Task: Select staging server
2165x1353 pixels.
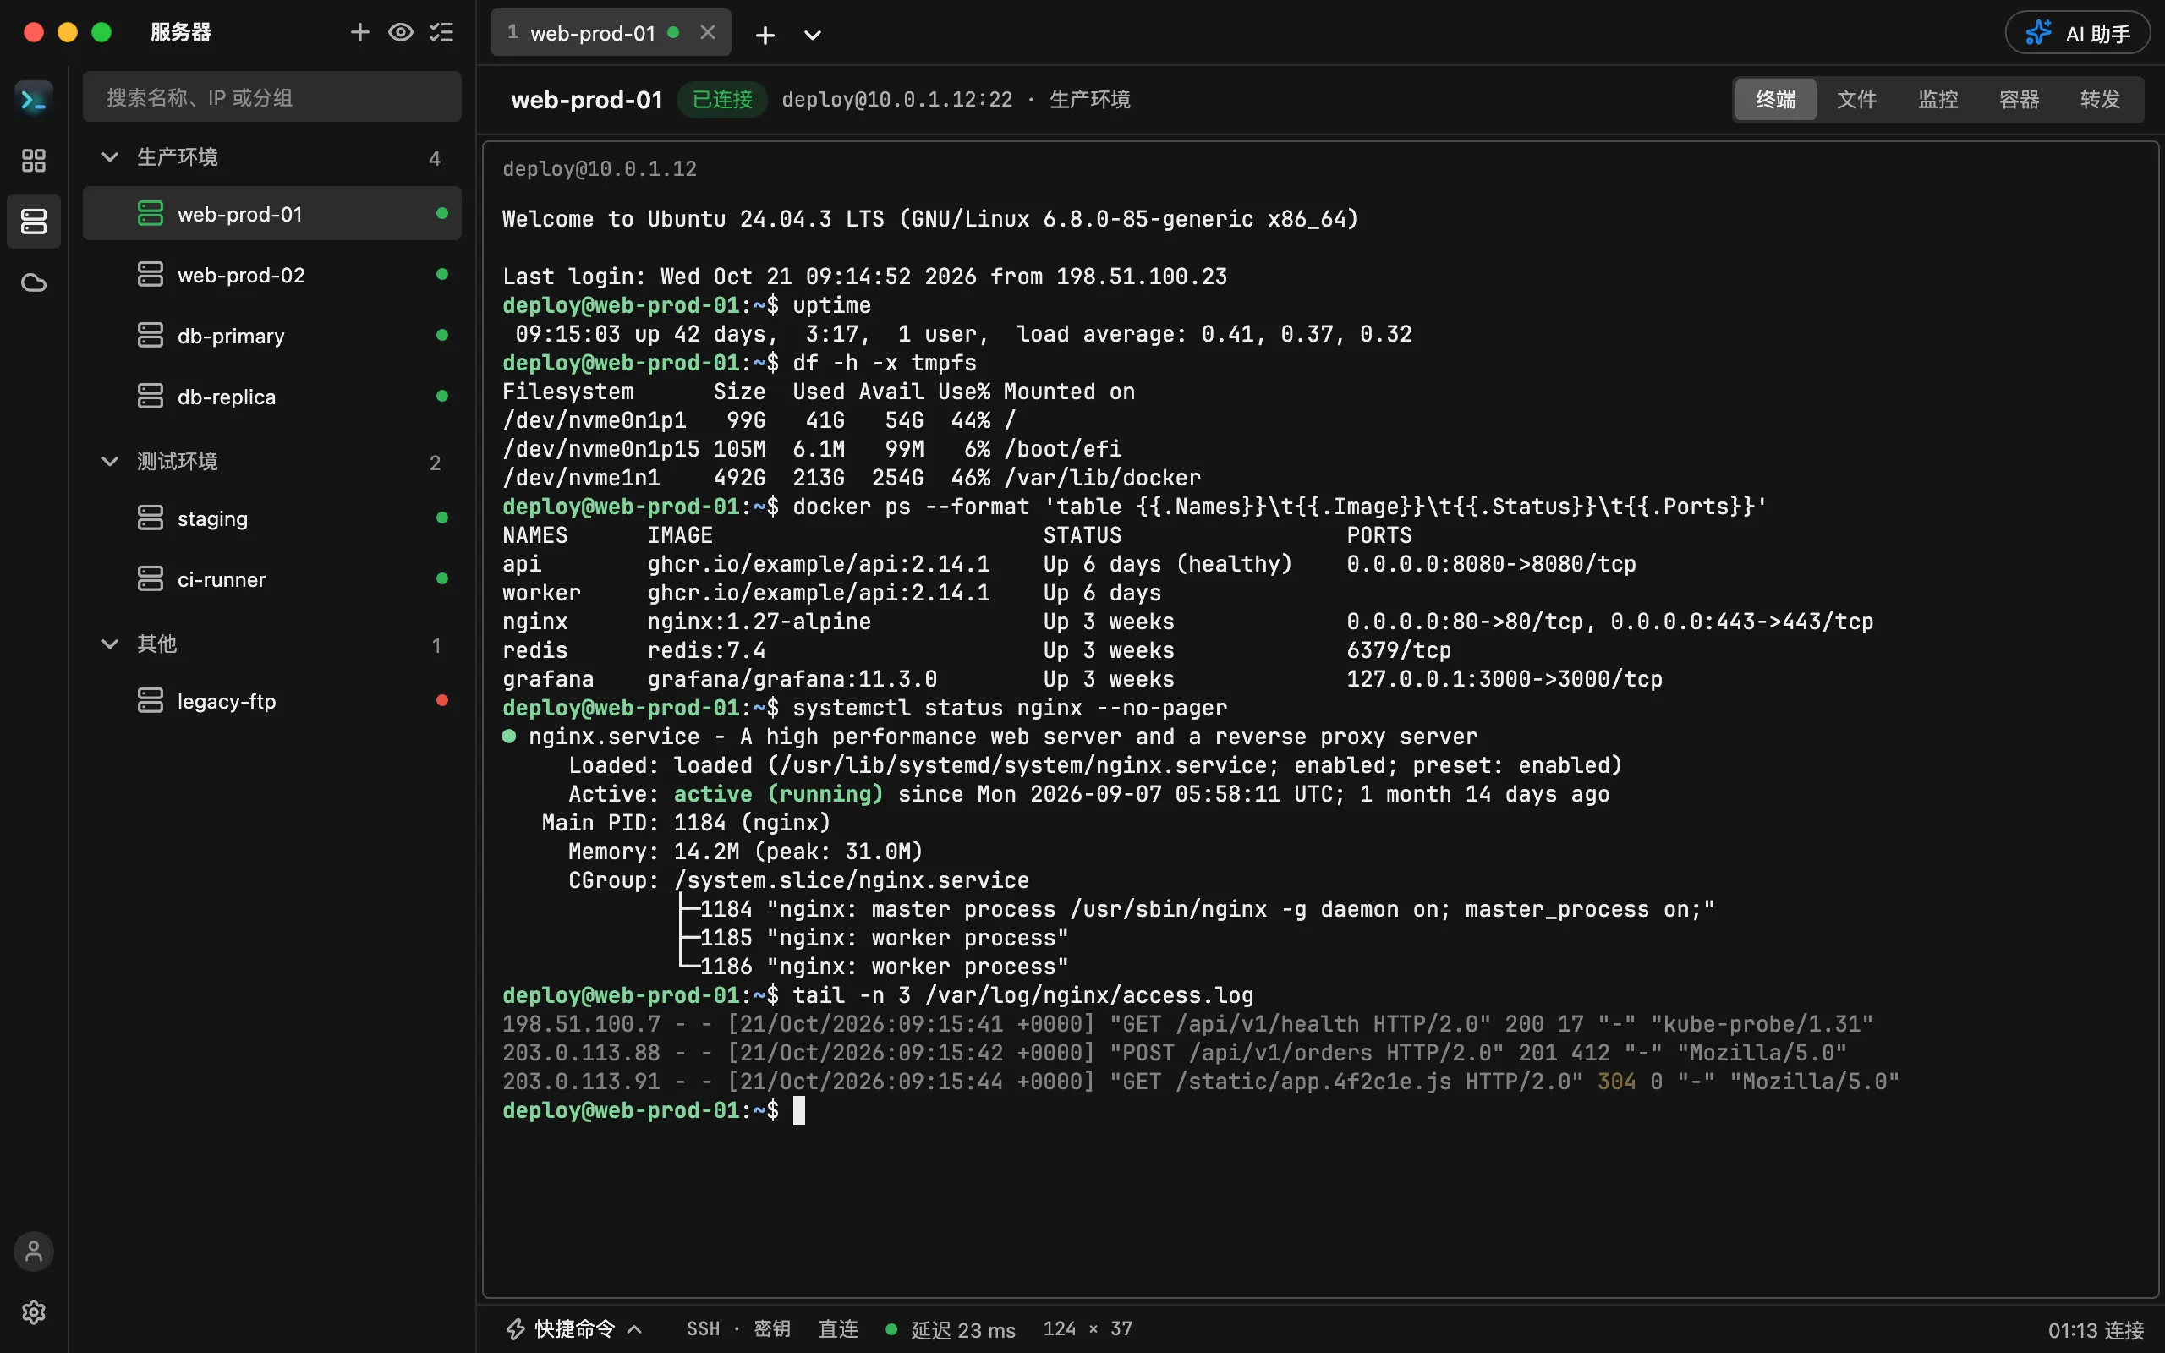Action: pos(272,518)
